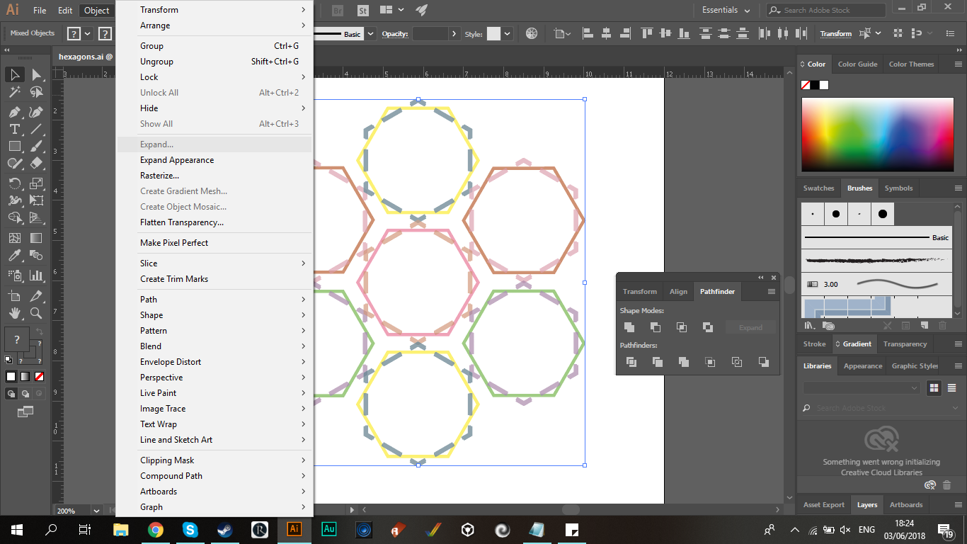Reset to default fill and stroke
Viewport: 967px width, 544px height.
9,361
